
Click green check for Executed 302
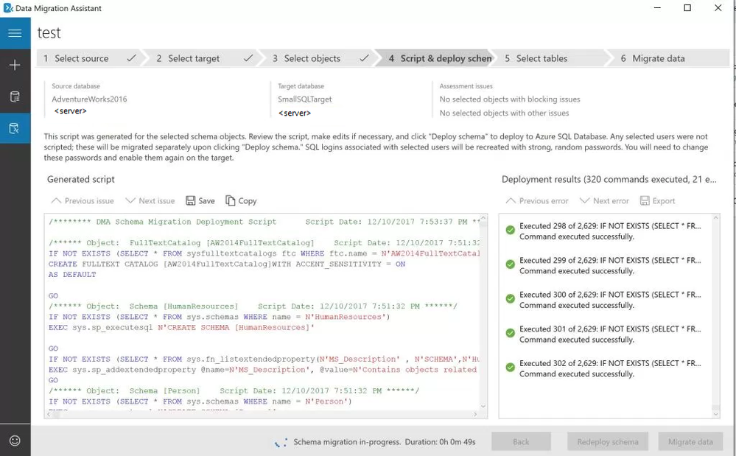[x=511, y=368]
